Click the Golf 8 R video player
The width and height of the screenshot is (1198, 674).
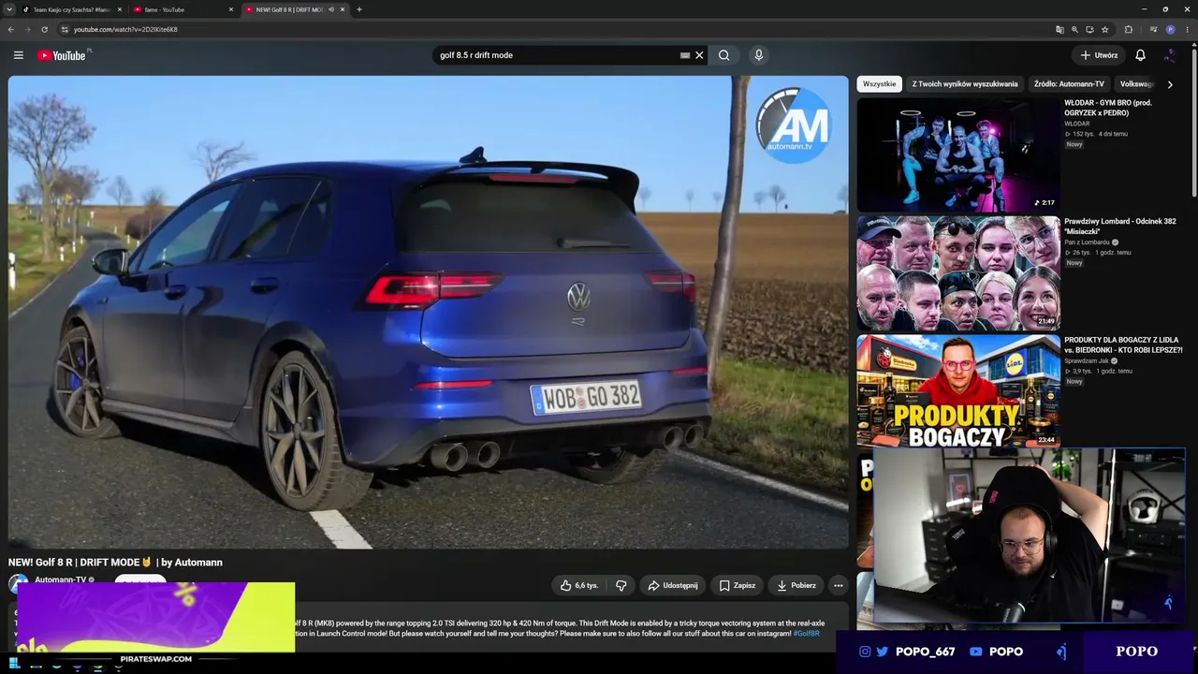coord(428,312)
